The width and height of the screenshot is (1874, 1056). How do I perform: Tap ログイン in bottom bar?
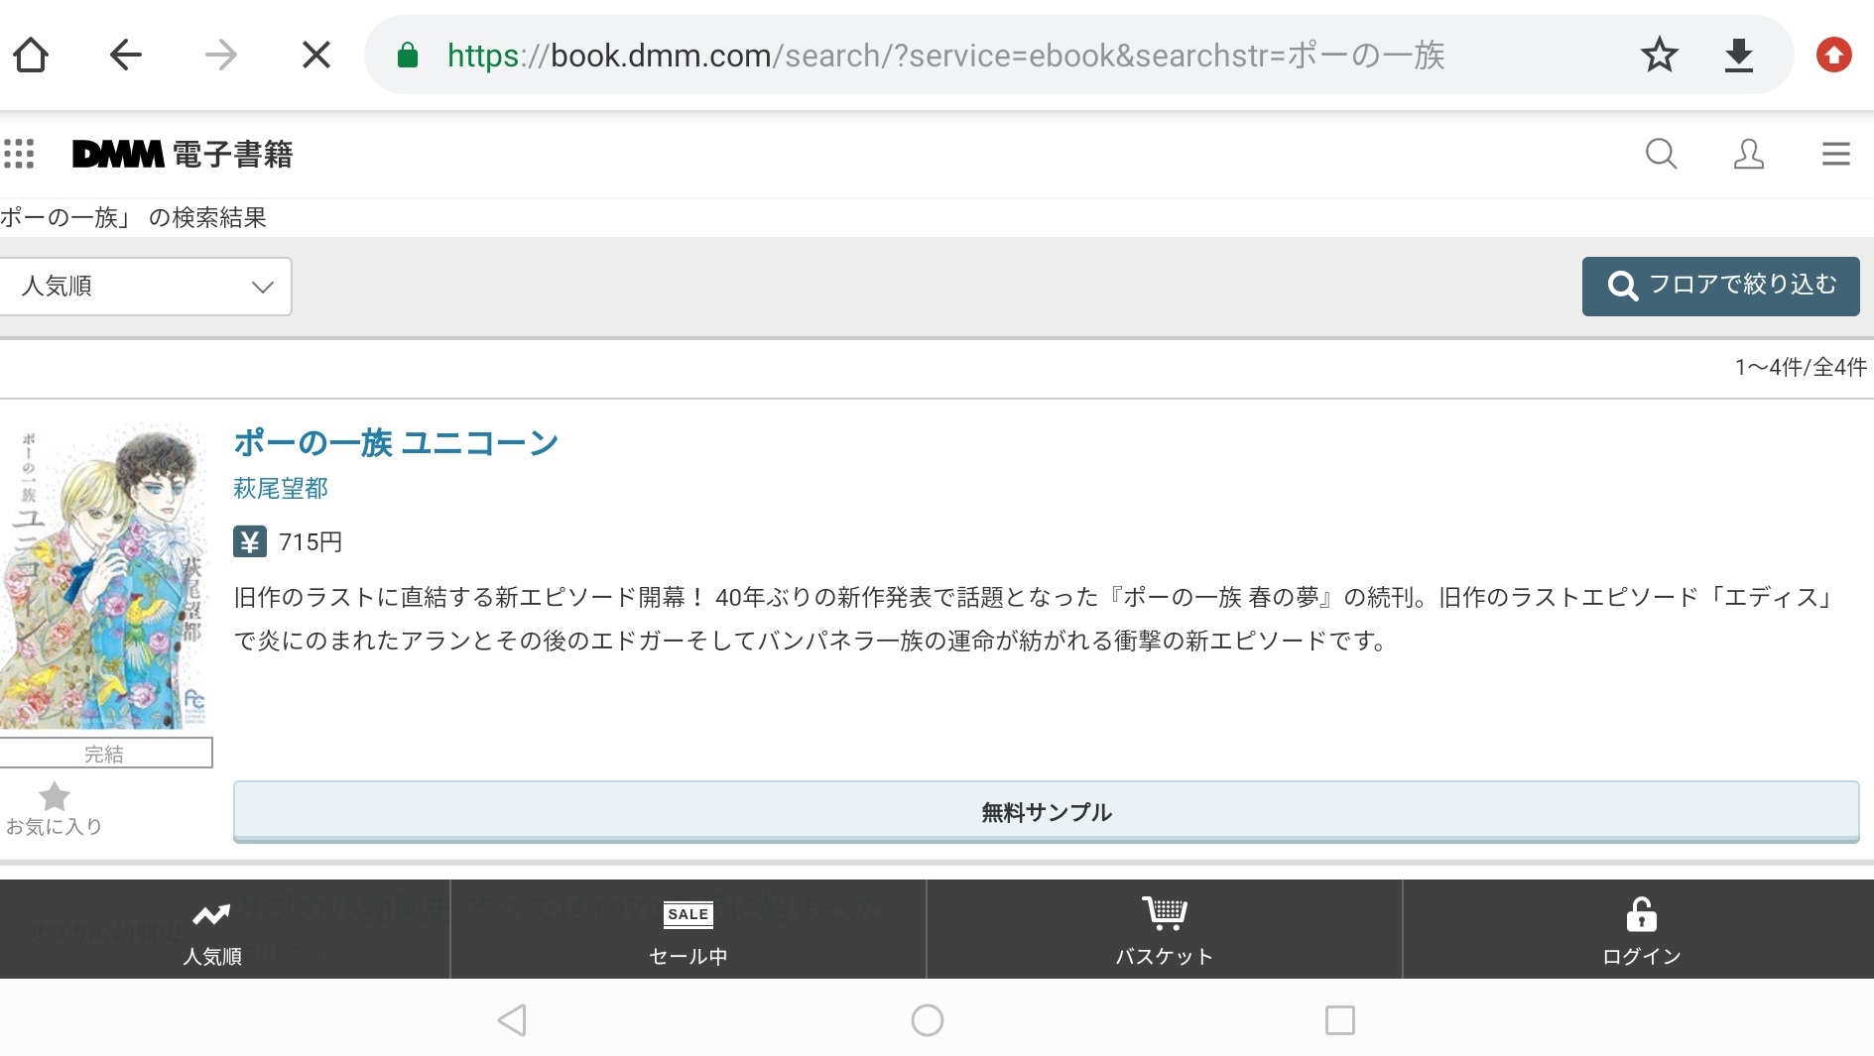(x=1641, y=931)
